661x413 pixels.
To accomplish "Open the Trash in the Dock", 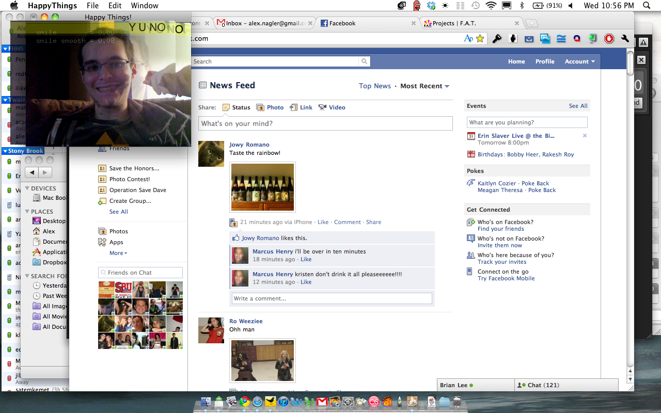I will coord(457,402).
